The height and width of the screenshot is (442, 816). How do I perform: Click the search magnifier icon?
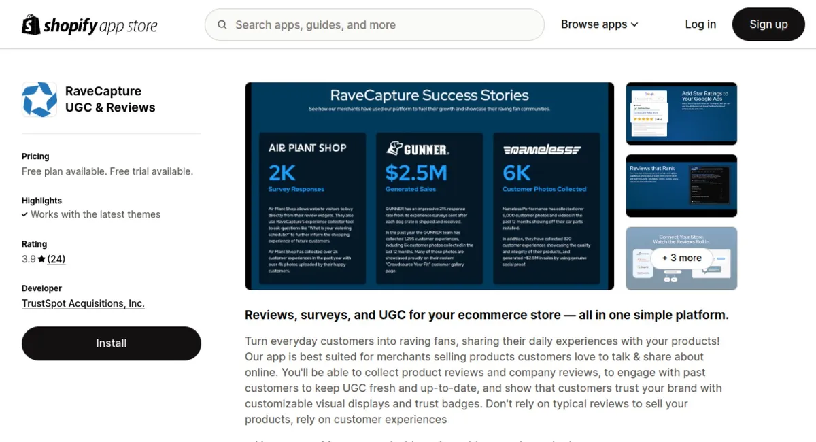coord(222,25)
